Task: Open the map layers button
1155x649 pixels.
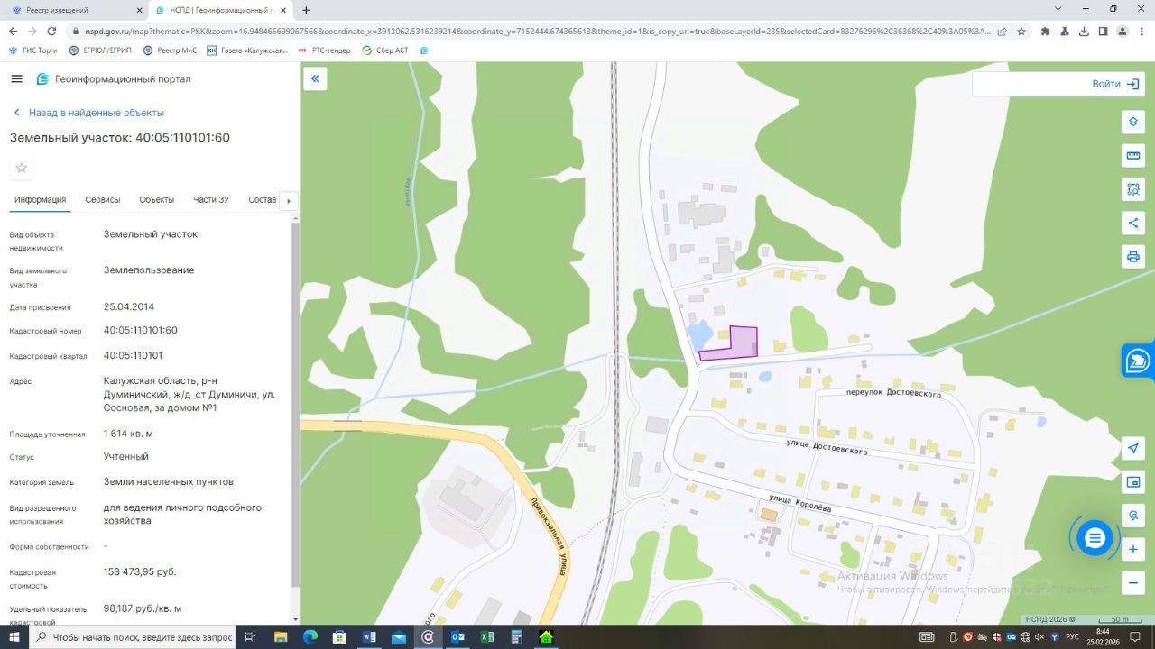Action: pos(1133,122)
